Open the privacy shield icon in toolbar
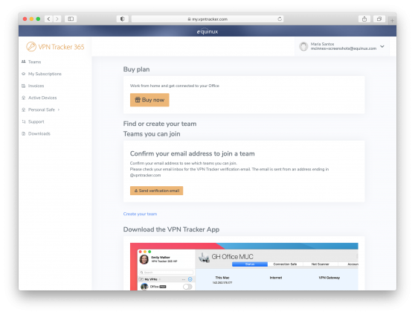415x315 pixels. click(122, 19)
